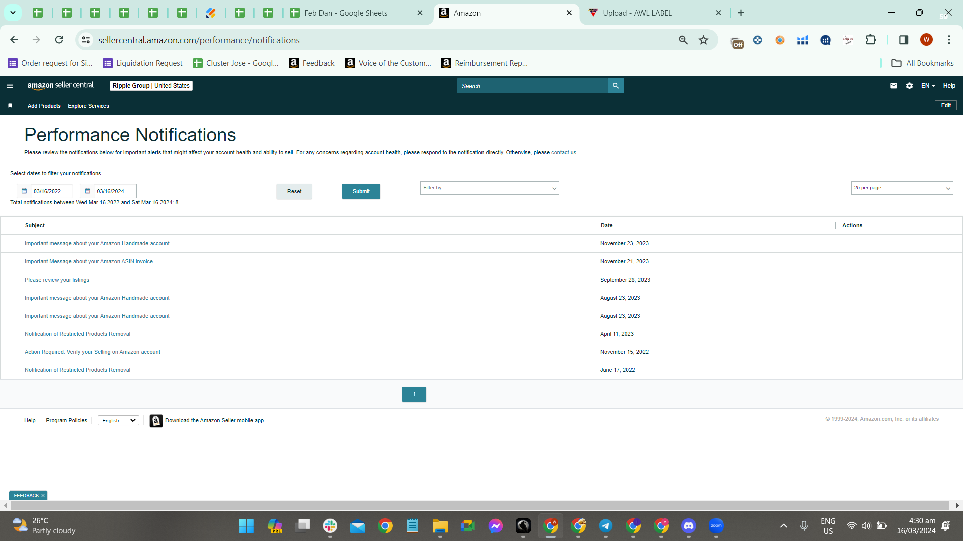The image size is (963, 541).
Task: Open the June 17 Restricted Products Removal notification
Action: (78, 370)
